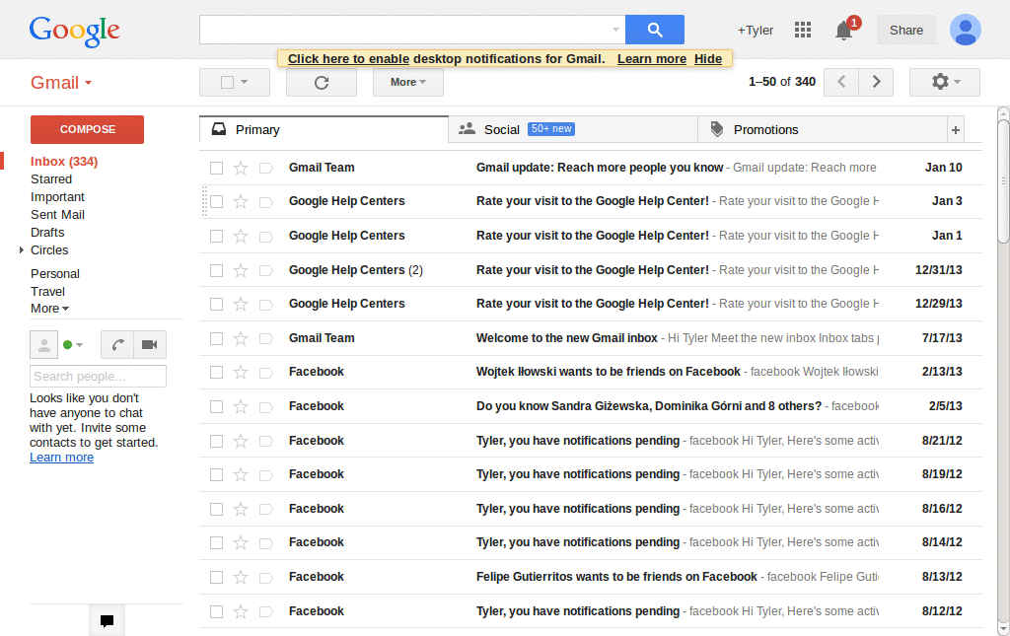
Task: Open the Travel label
Action: [x=47, y=292]
